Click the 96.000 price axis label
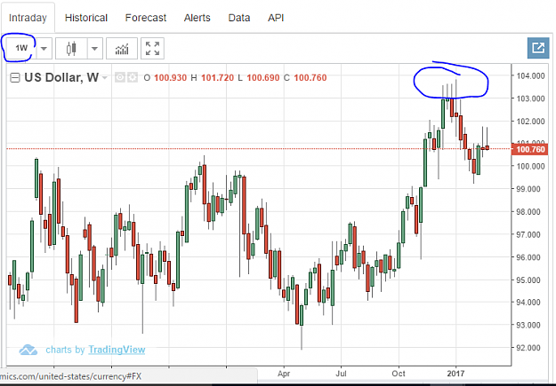Screen dimensions: 556x386 coord(530,257)
